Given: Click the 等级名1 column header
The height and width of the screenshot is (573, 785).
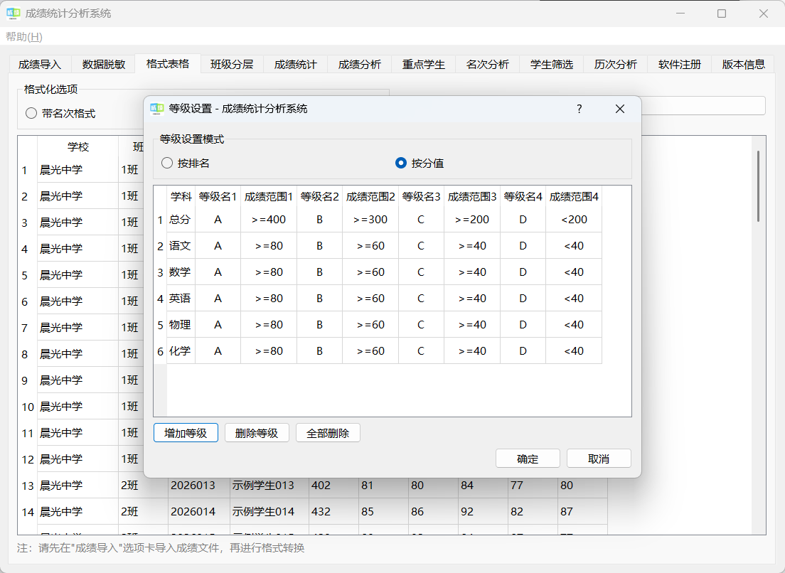Looking at the screenshot, I should [x=218, y=196].
